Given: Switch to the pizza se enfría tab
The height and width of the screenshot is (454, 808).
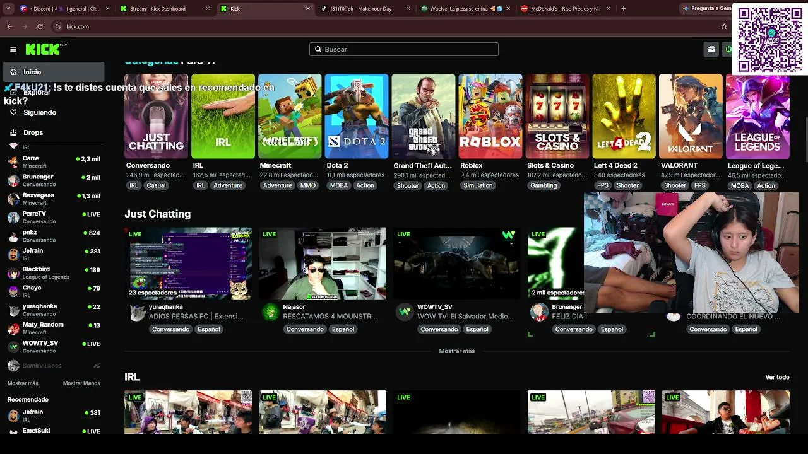Looking at the screenshot, I should point(466,9).
